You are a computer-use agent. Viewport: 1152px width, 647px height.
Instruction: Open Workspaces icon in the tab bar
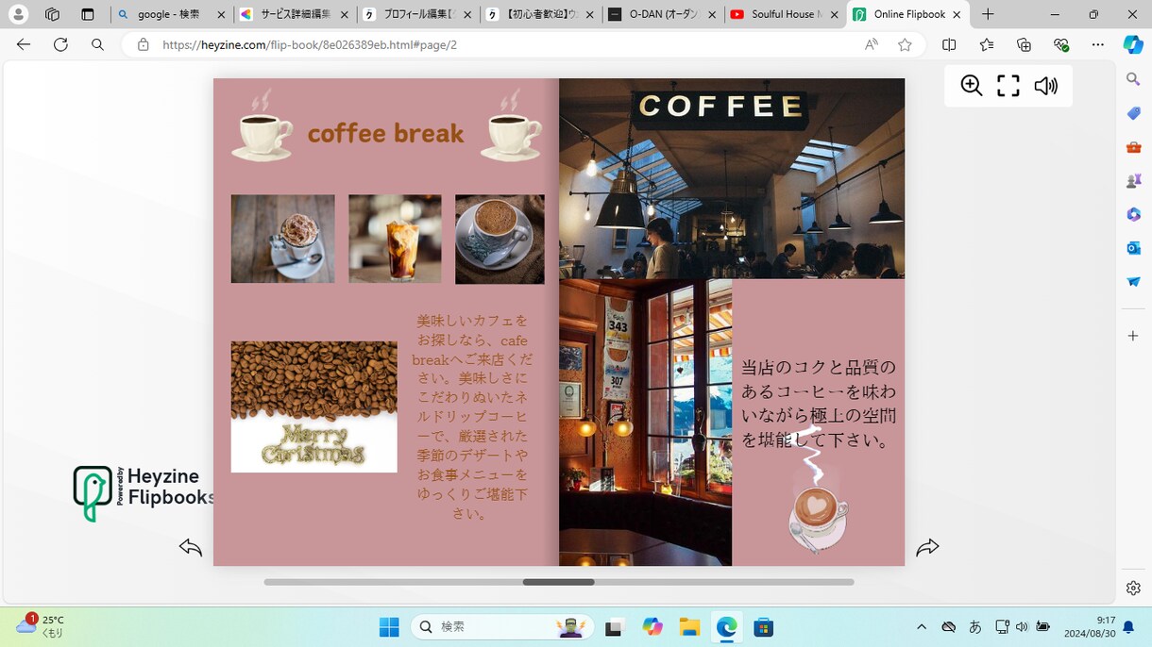click(x=52, y=14)
